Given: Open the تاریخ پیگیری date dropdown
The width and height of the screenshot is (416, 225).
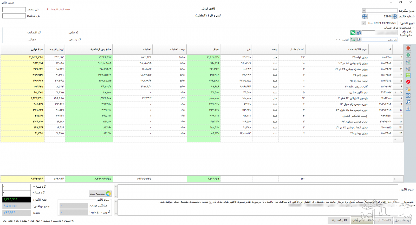Looking at the screenshot, I should pyautogui.click(x=364, y=11).
